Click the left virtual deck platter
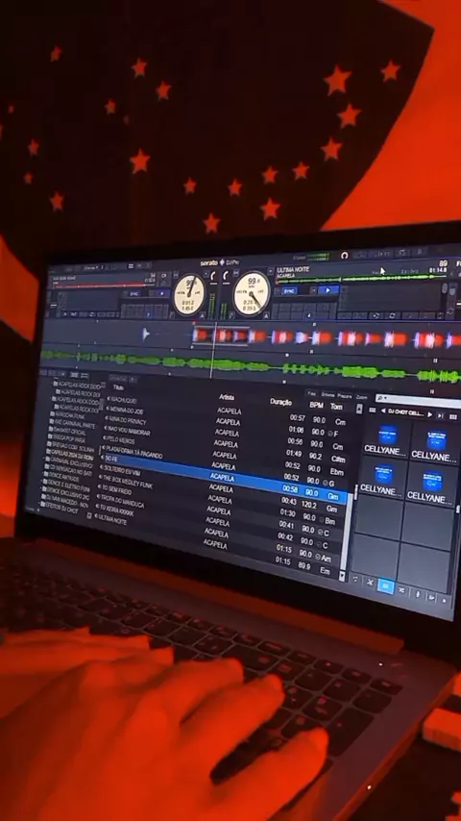461x821 pixels. (190, 294)
